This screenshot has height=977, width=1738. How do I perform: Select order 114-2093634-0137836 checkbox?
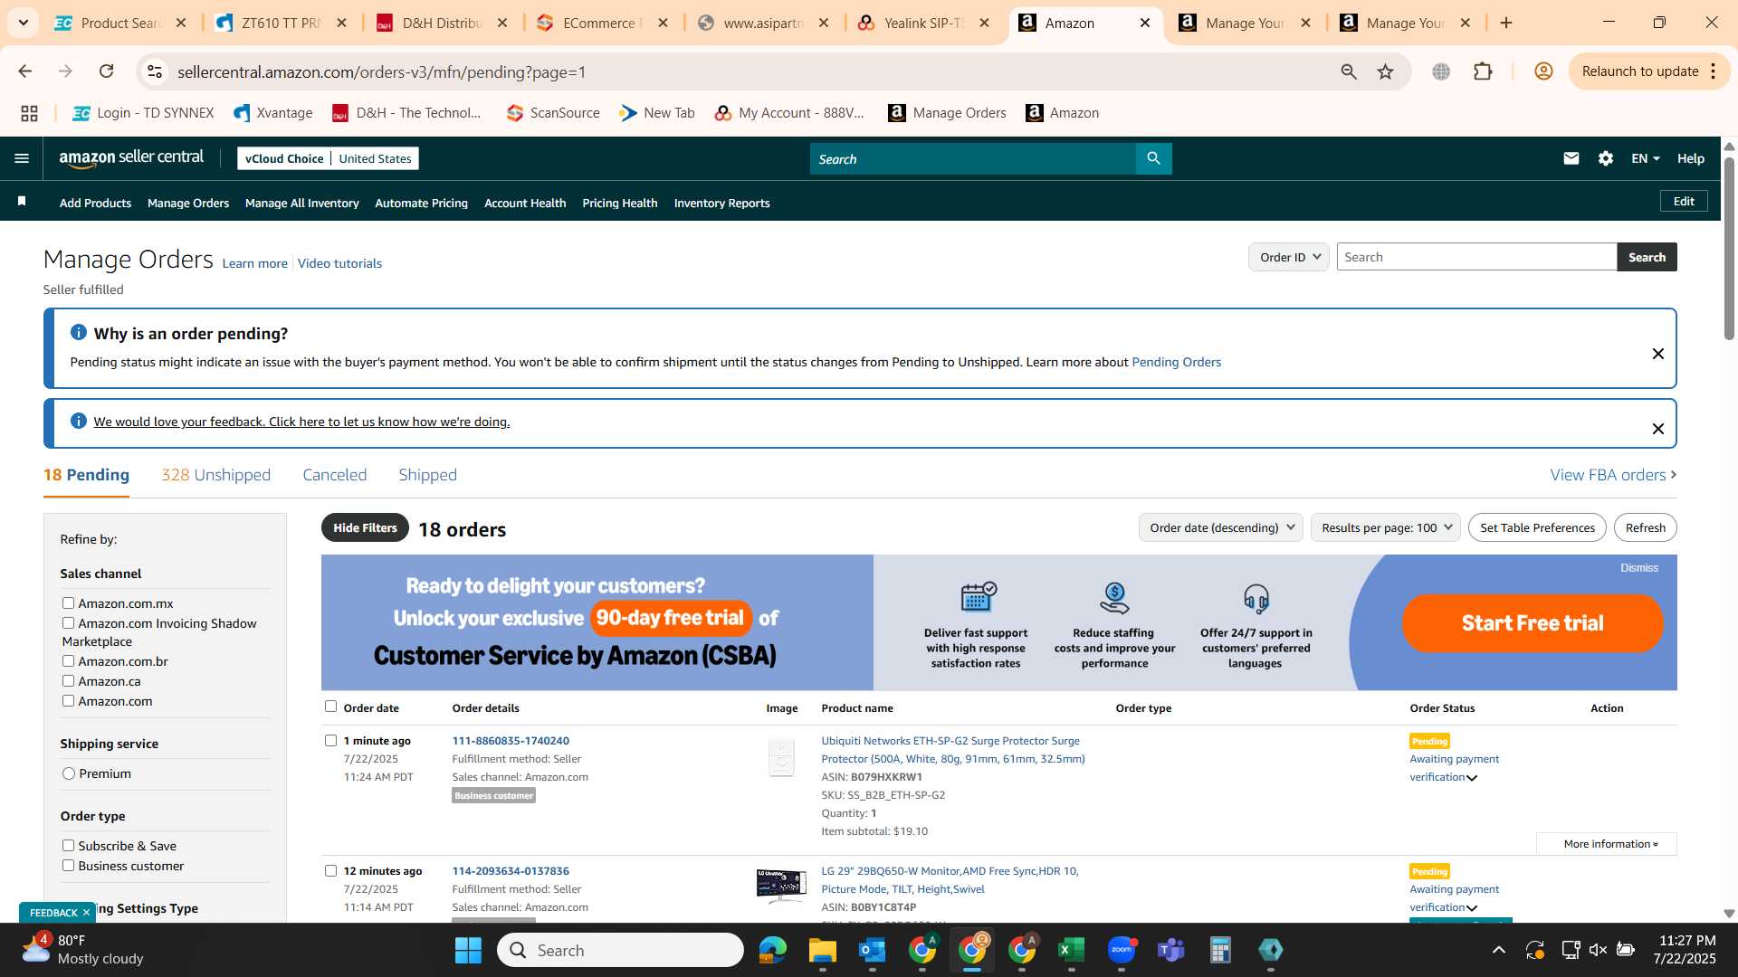pyautogui.click(x=330, y=870)
